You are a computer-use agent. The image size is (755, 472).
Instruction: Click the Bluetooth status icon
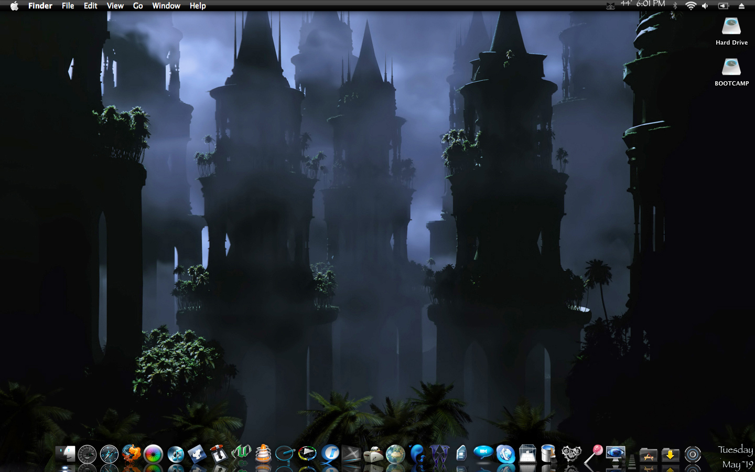coord(675,6)
